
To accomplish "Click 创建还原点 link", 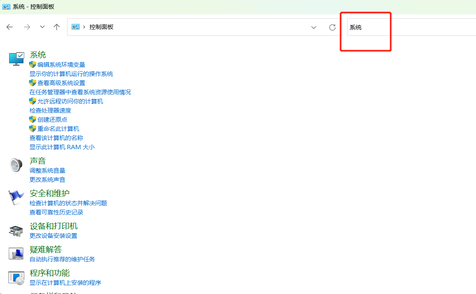I will pyautogui.click(x=52, y=120).
